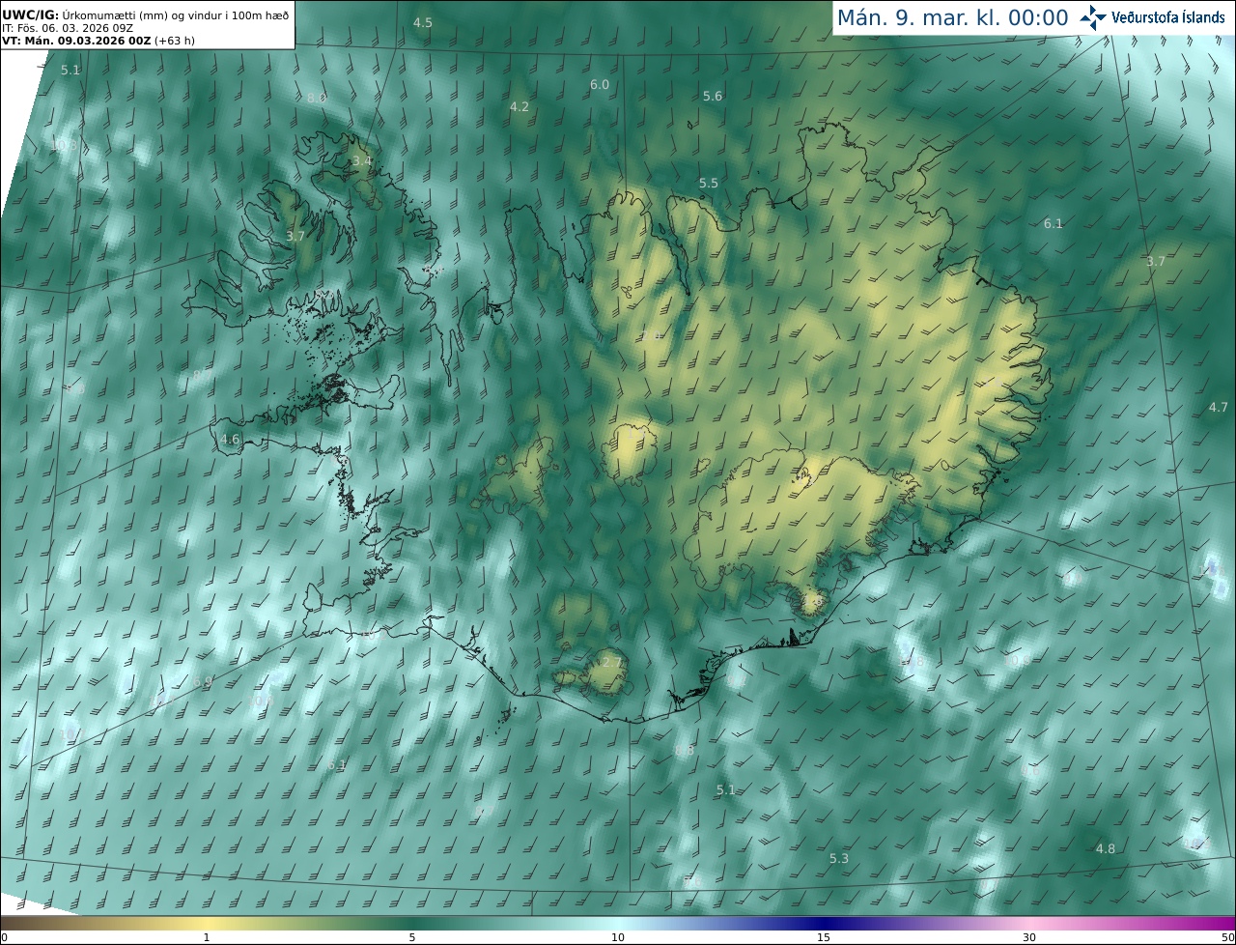Click the 6.9 value on the map

click(202, 682)
